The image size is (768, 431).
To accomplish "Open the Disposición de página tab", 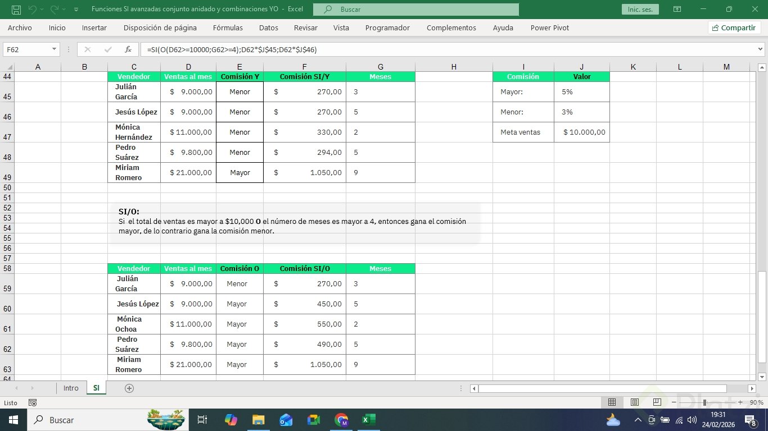I will 160,27.
